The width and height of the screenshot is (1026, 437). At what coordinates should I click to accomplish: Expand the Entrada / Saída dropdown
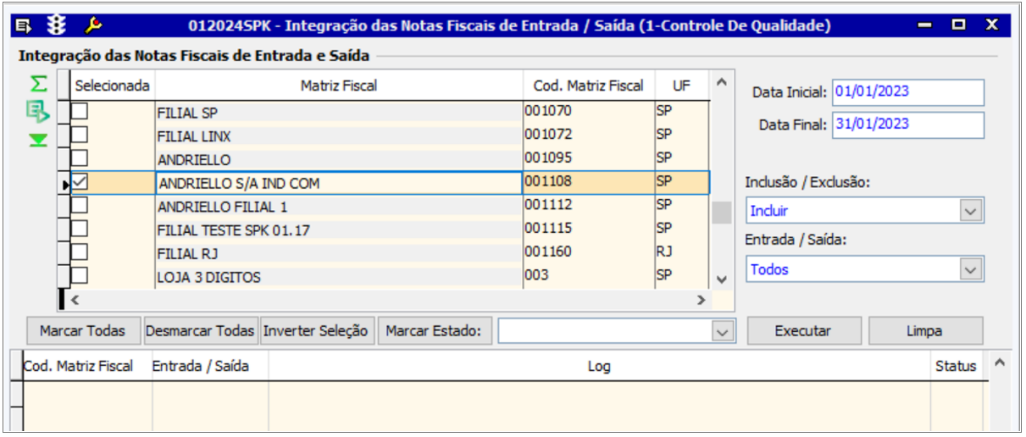[x=969, y=269]
